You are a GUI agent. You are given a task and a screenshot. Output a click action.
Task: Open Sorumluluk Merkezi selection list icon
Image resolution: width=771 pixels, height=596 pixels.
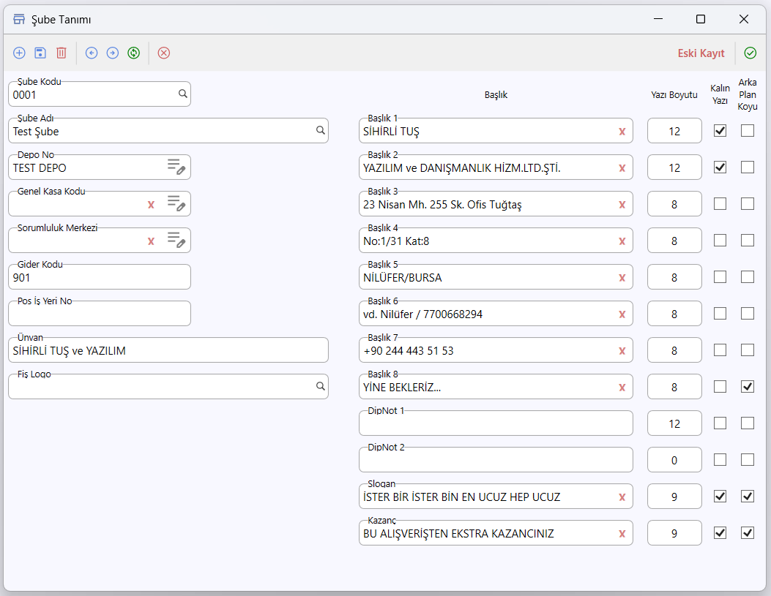176,240
